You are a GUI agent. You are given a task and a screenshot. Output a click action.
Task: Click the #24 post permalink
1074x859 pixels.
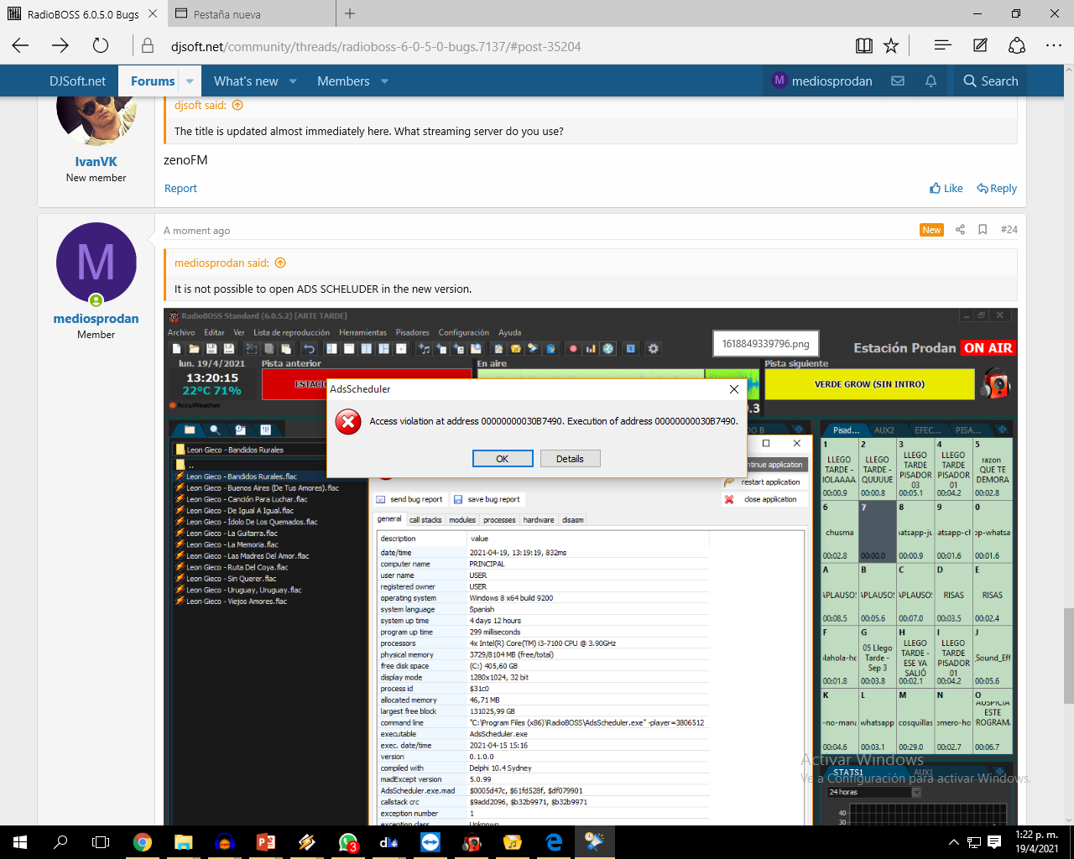coord(1009,230)
